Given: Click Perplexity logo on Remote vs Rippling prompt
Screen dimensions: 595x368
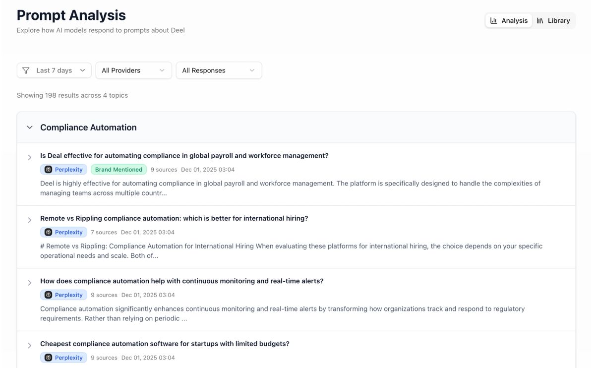Looking at the screenshot, I should [x=48, y=232].
